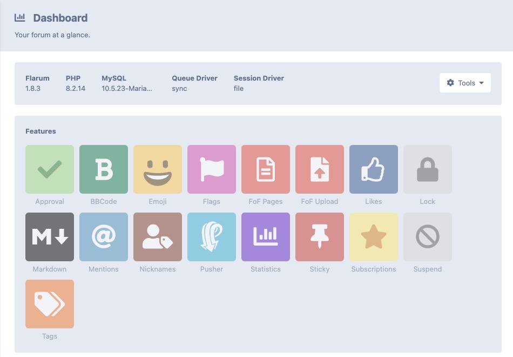Click the Emoji smiley face icon
Image resolution: width=513 pixels, height=357 pixels.
point(157,169)
